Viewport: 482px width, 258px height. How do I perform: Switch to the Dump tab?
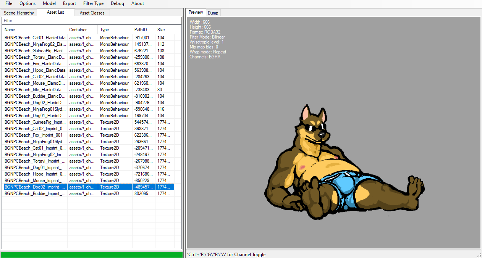(x=213, y=13)
